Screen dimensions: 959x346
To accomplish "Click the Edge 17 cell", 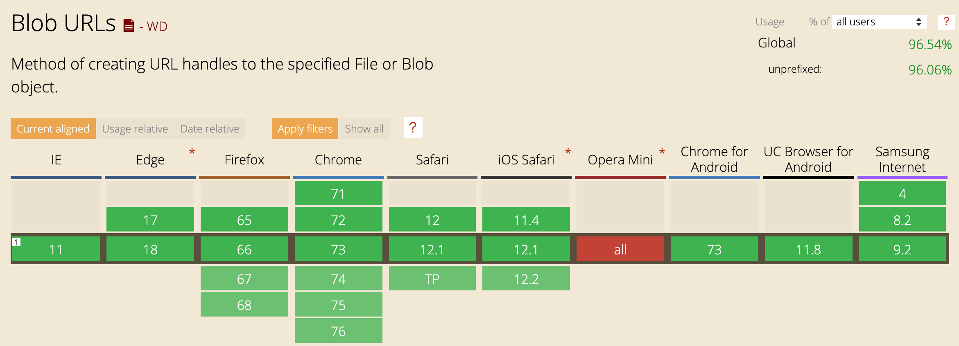I will click(150, 219).
